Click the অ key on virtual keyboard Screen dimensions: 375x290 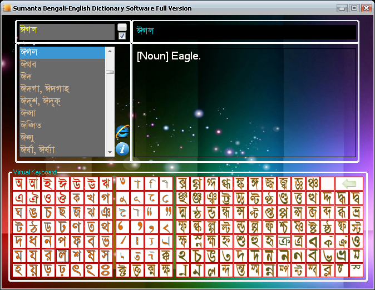coord(19,184)
